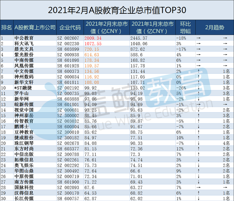
Task: Click company name 皖新传媒
Action: coord(24,104)
